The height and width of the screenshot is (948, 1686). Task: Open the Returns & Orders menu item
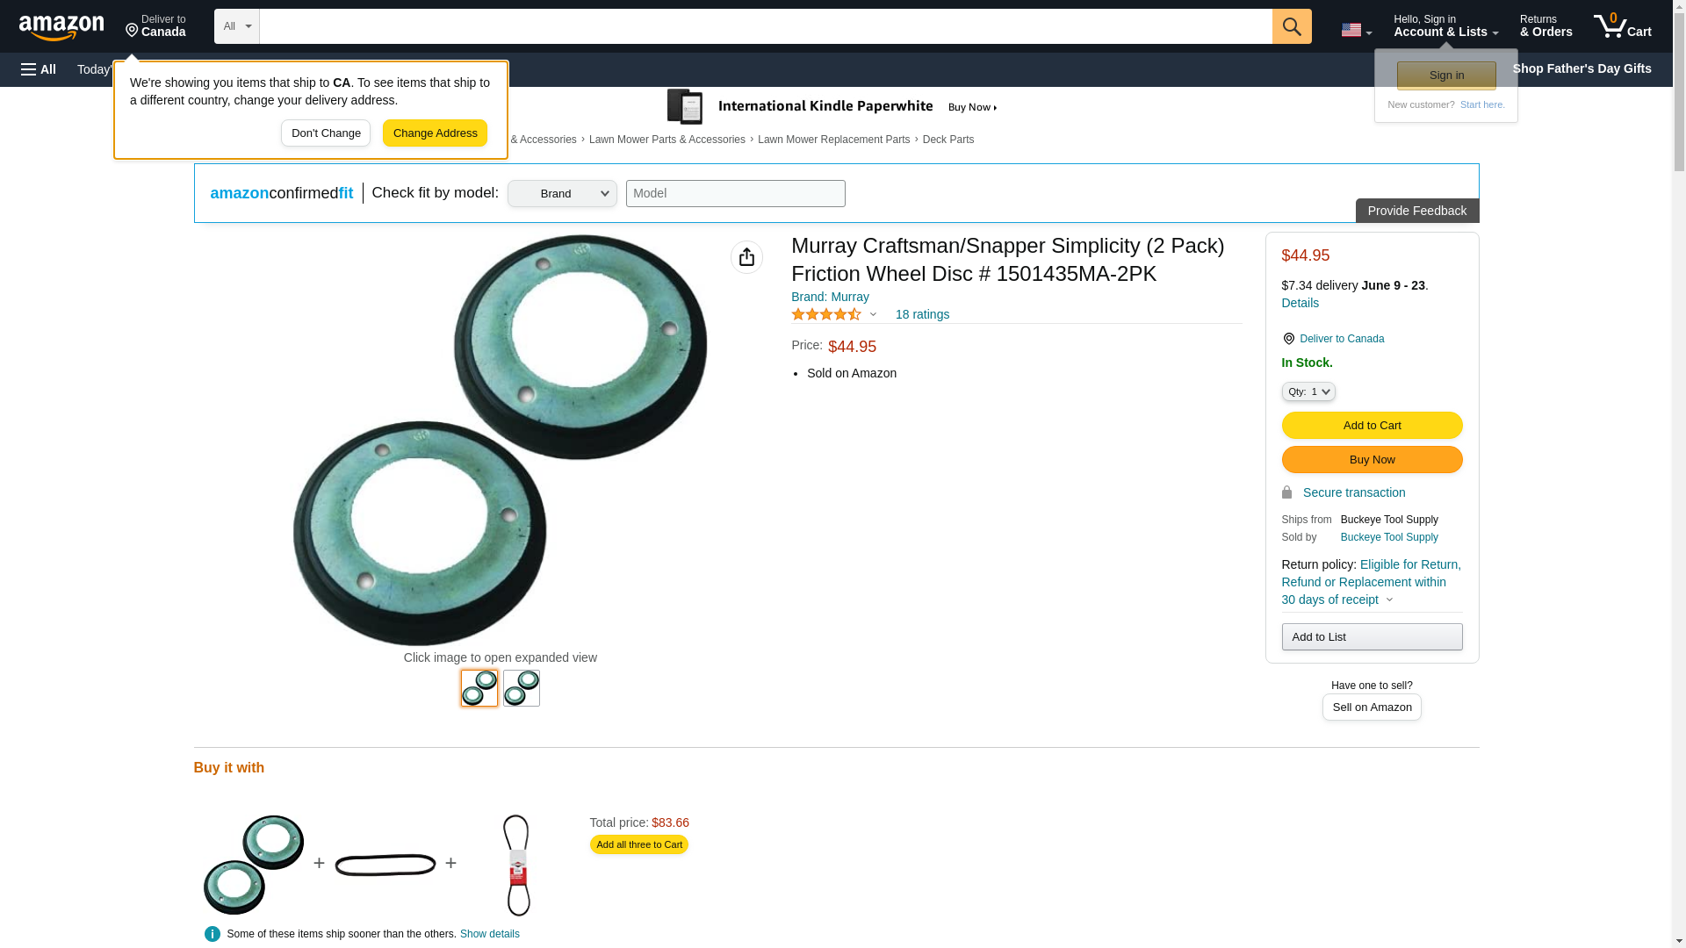(x=1545, y=26)
